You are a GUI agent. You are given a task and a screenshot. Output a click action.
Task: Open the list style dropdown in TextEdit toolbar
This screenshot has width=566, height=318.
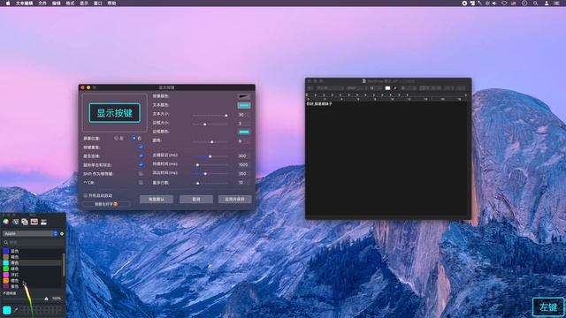click(x=461, y=88)
